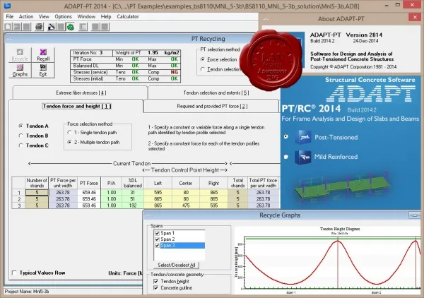Click row 1 Number of strands cell

point(37,192)
